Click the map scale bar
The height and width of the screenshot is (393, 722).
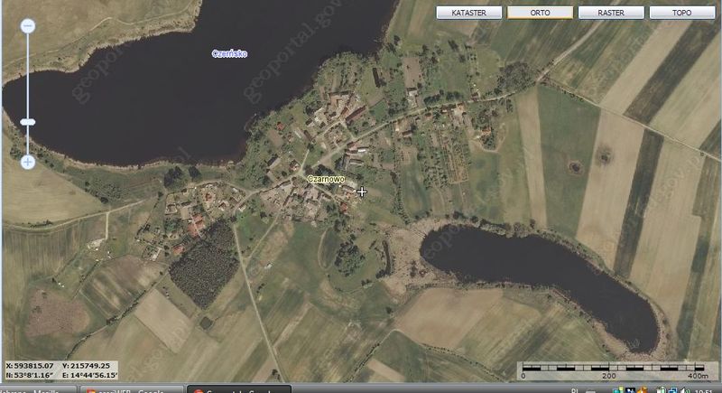tap(613, 369)
